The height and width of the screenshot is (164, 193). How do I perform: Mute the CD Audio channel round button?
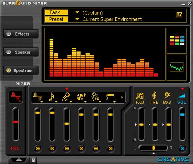point(81,149)
